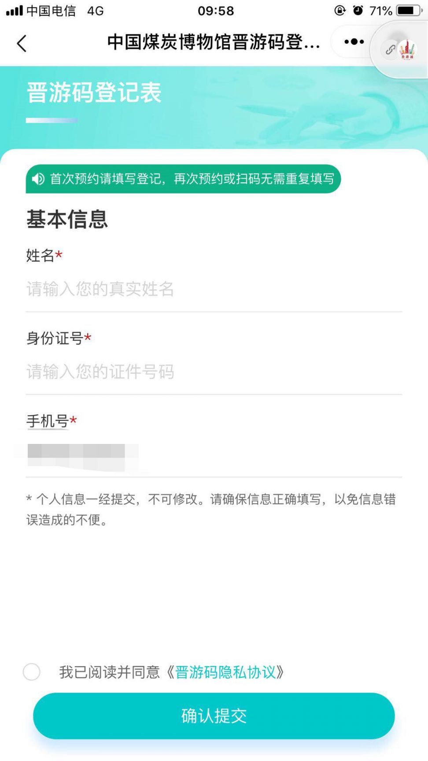Viewport: 428px width, 761px height.
Task: Tap the battery indicator in status bar
Action: click(410, 11)
